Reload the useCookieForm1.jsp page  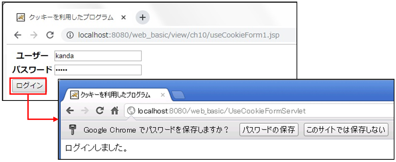(x=50, y=35)
